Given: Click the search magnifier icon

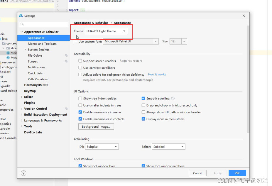Looking at the screenshot, I should click(x=22, y=24).
